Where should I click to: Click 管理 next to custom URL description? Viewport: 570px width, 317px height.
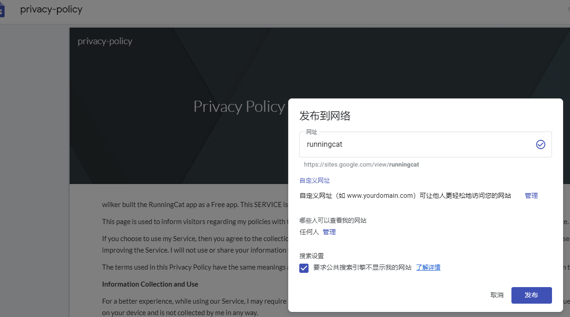531,196
